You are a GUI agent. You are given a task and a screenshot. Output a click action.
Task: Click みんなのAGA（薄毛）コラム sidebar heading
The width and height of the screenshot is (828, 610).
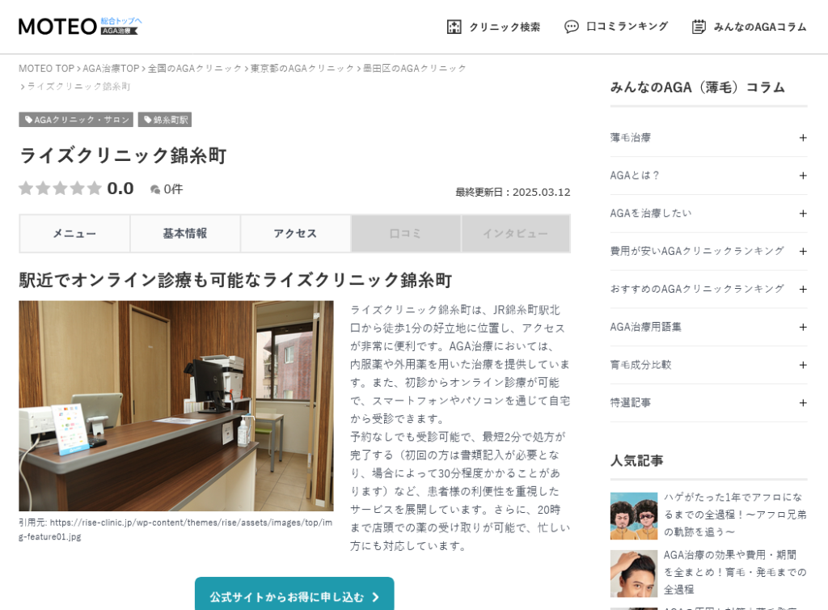(698, 87)
